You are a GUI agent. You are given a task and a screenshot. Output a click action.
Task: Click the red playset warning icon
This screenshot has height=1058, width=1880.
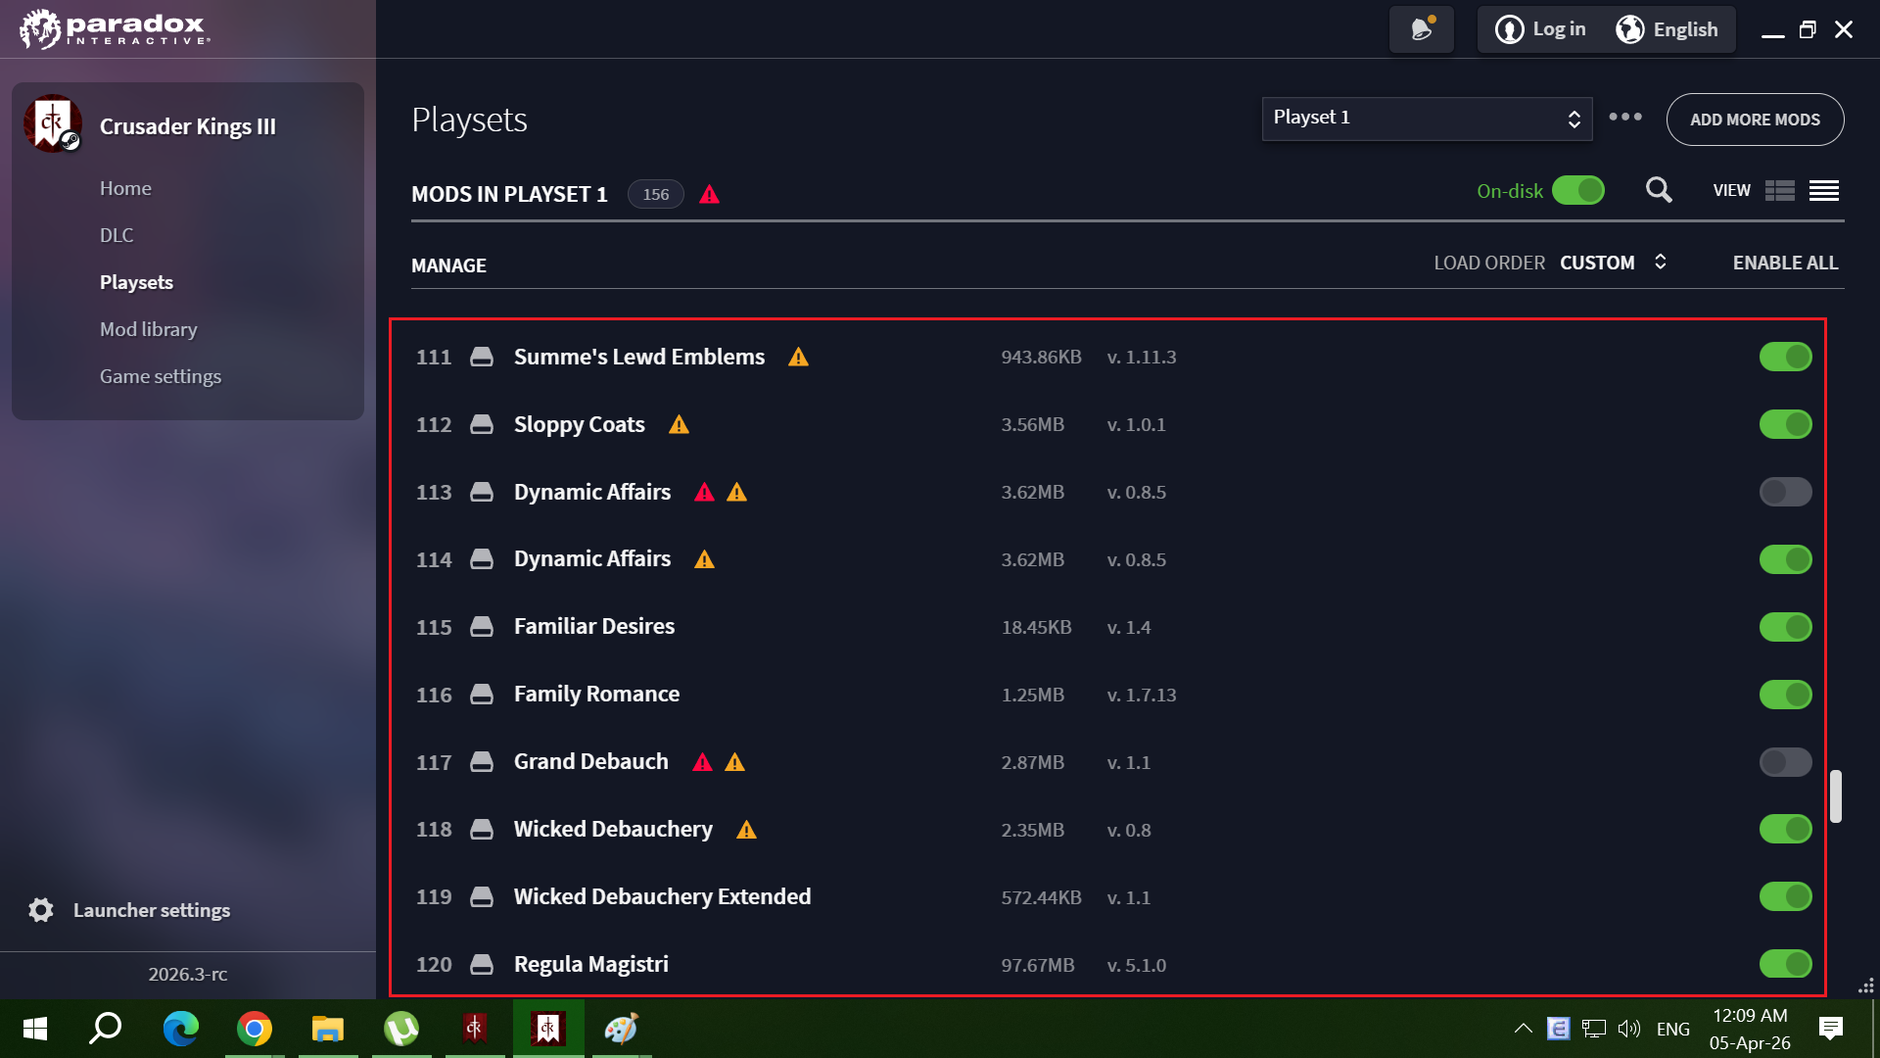[x=710, y=194]
